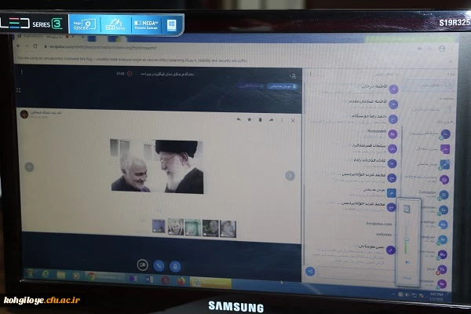
Task: Click the share camera button in bottom bar
Action: pyautogui.click(x=143, y=265)
